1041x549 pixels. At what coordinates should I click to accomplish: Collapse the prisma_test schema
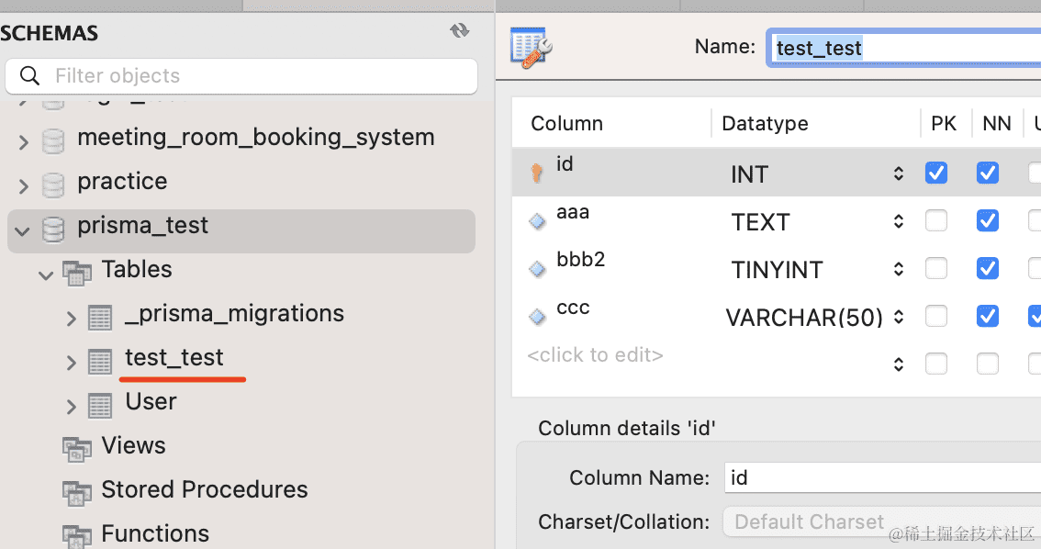(23, 228)
